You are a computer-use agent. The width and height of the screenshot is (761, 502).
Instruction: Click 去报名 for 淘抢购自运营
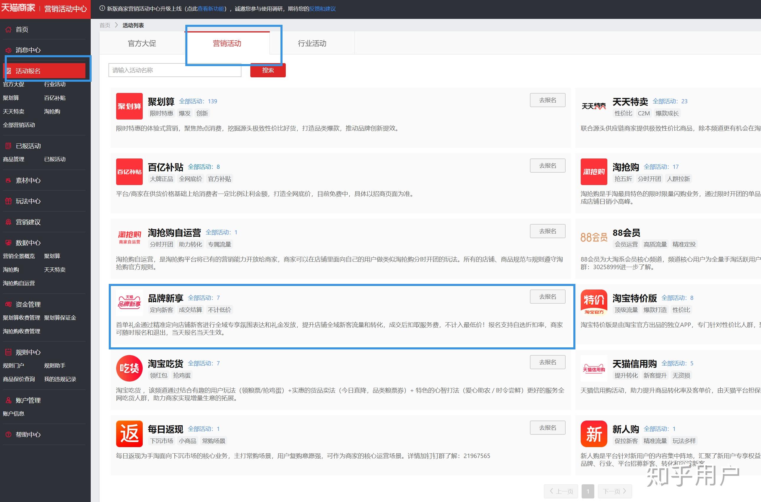[x=547, y=231]
